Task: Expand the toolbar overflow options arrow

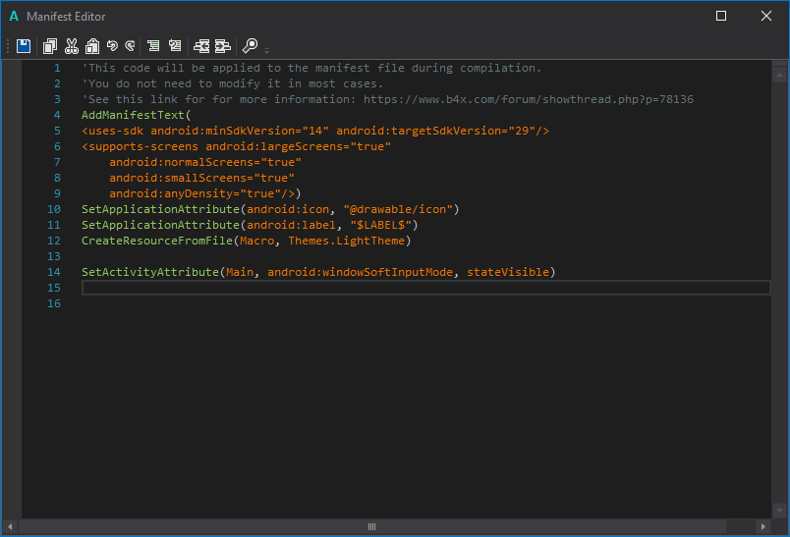Action: (267, 49)
